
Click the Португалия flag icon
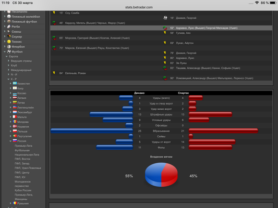[15, 136]
